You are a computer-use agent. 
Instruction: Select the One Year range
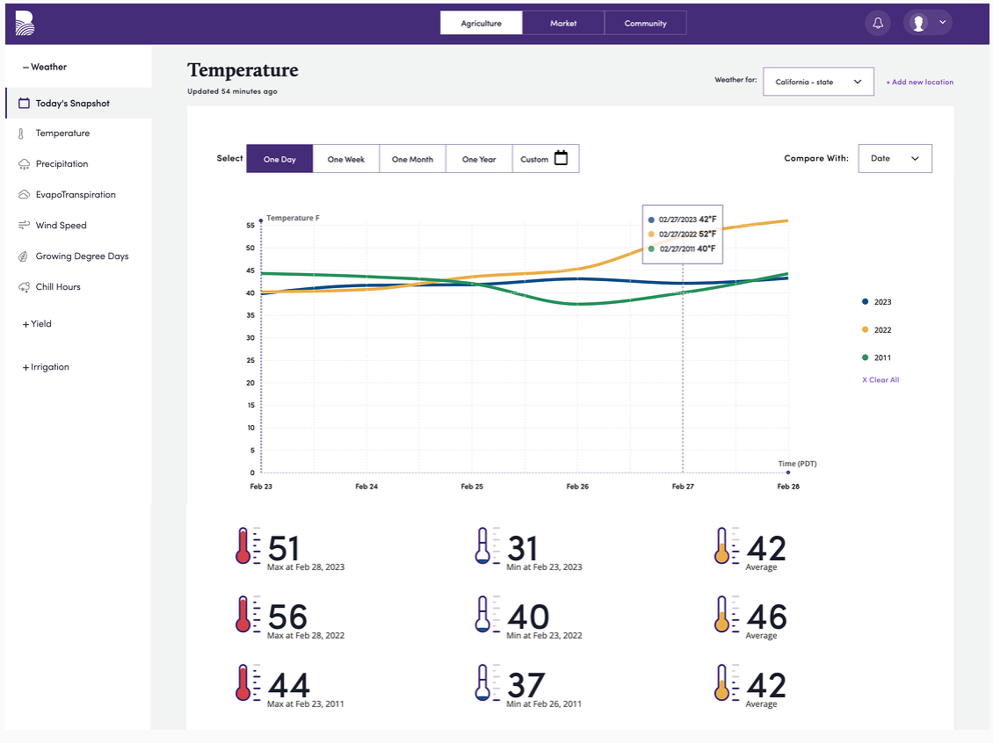click(480, 159)
